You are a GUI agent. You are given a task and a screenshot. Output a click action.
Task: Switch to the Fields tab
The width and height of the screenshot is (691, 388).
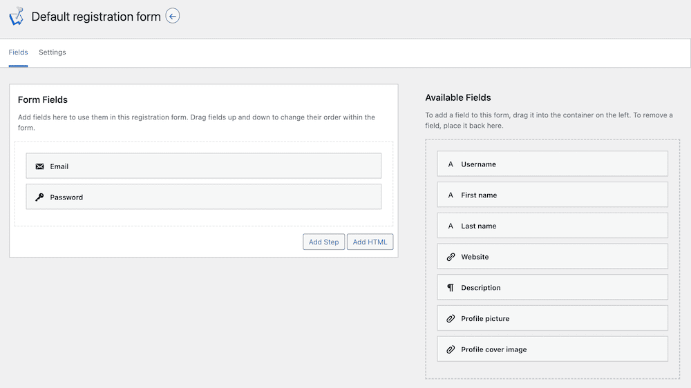[18, 52]
